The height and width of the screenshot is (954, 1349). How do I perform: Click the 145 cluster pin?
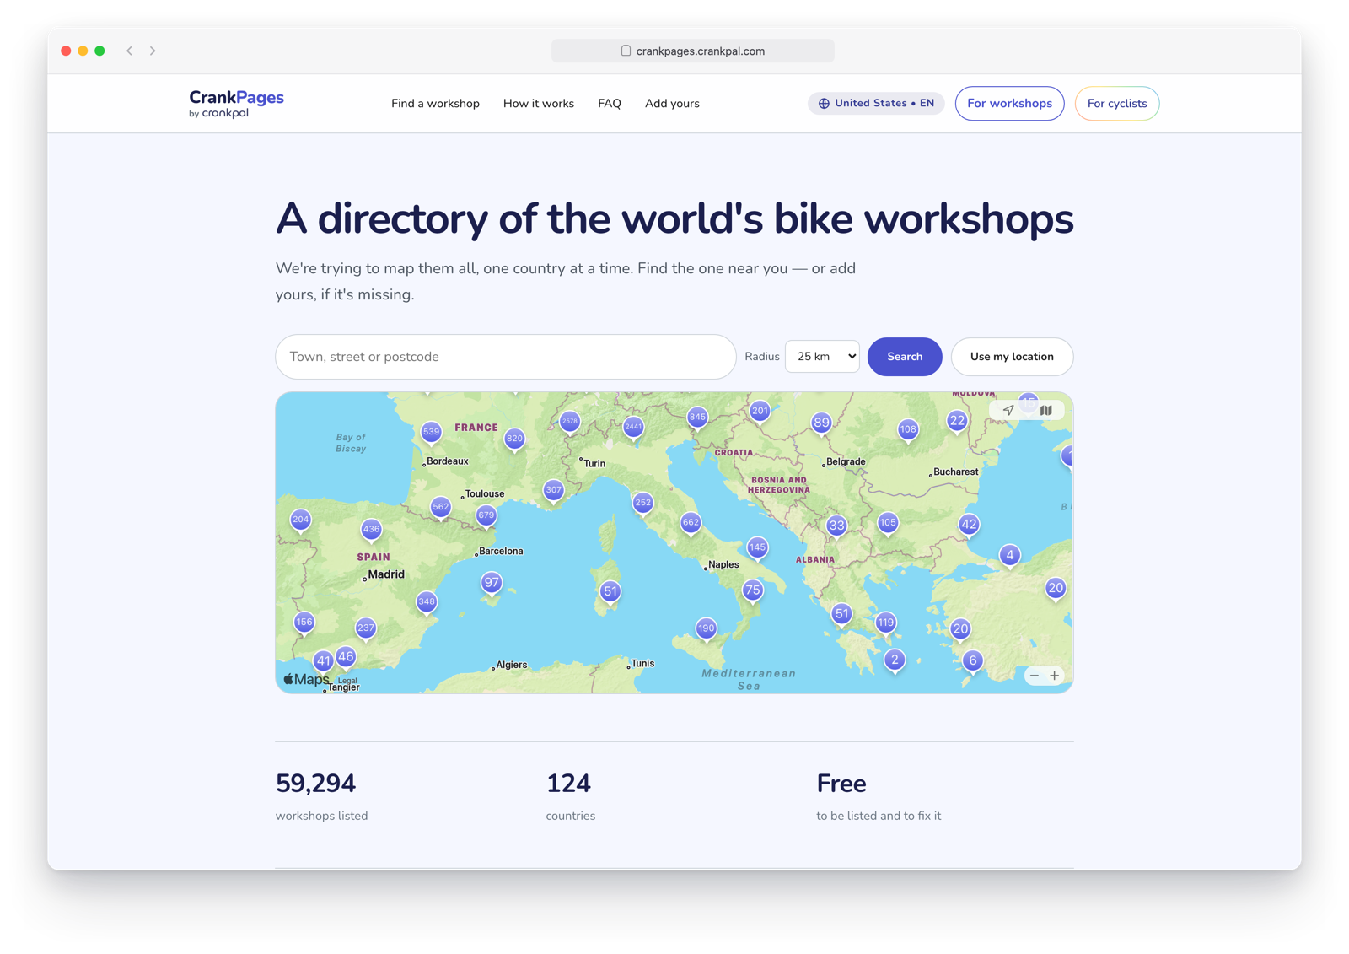tap(757, 548)
